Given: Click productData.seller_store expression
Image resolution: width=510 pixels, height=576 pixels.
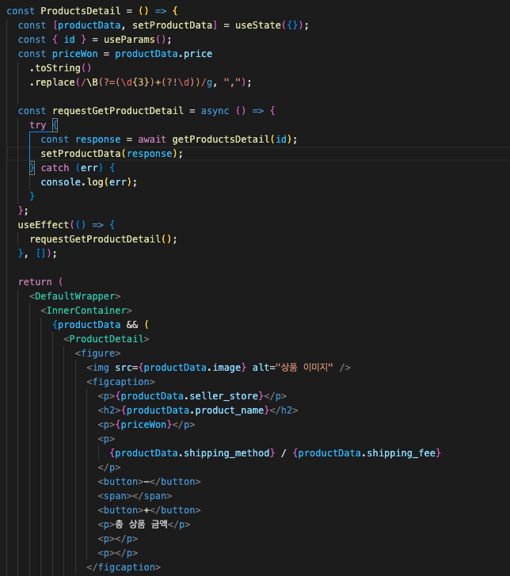Looking at the screenshot, I should point(189,396).
